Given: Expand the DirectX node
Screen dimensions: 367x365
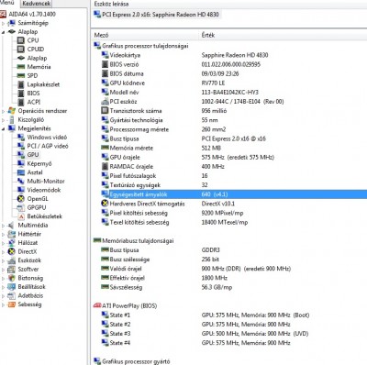Looking at the screenshot, I should tap(4, 252).
